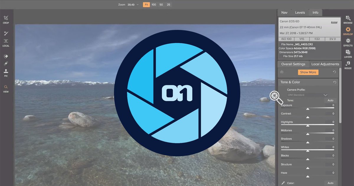The width and height of the screenshot is (354, 186).
Task: Click the Zoom value 39.49 field
Action: [x=130, y=5]
